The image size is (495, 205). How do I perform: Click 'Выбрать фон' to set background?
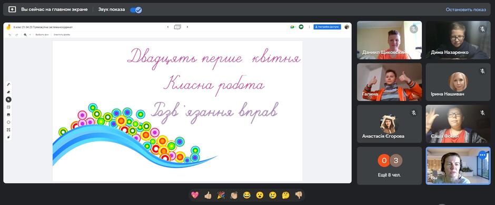point(42,35)
